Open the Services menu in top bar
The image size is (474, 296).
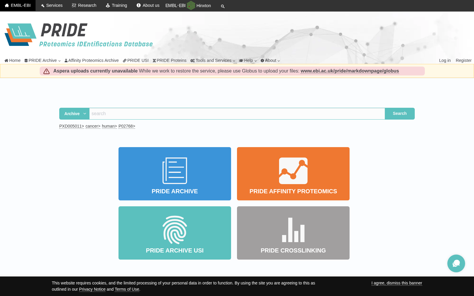click(52, 5)
